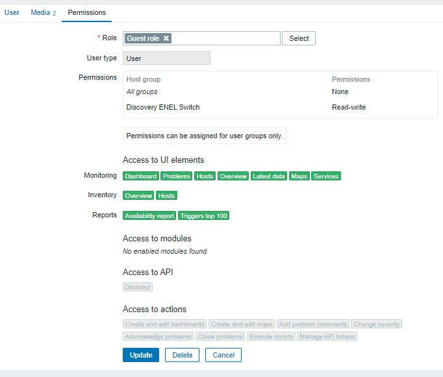Click the Discovery ENEL Switch host group

click(163, 107)
